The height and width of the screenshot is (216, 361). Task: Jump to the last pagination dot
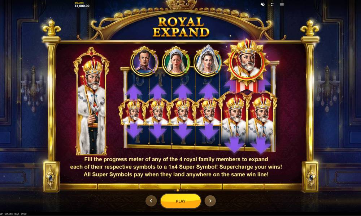(187, 190)
